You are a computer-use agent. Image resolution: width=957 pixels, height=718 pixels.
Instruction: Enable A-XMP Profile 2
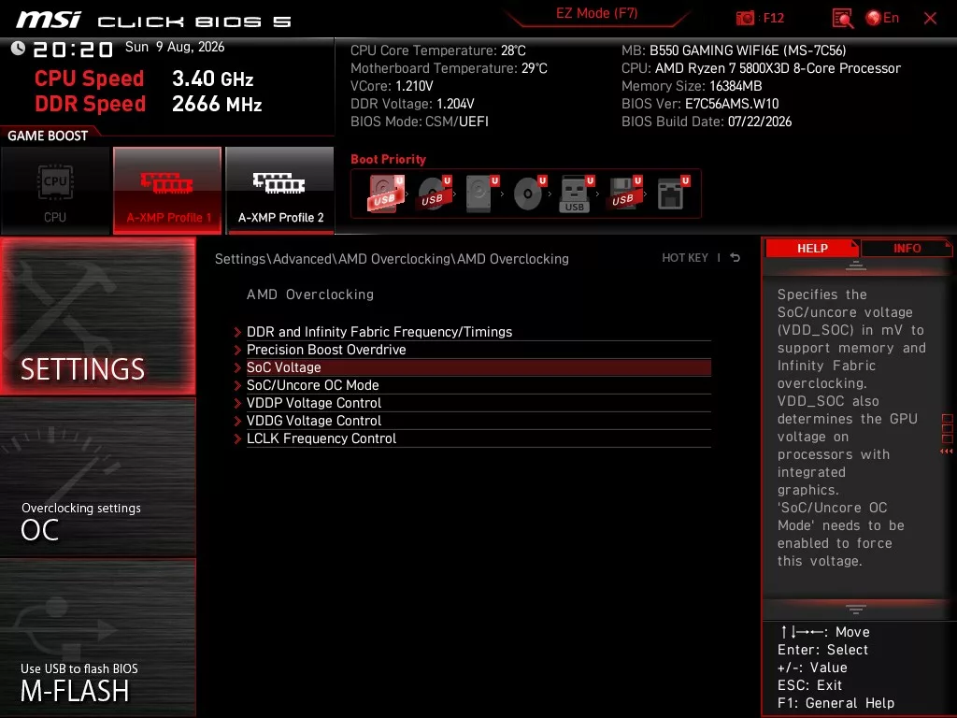point(280,190)
